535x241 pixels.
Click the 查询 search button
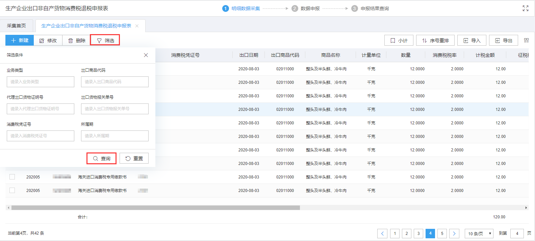101,159
